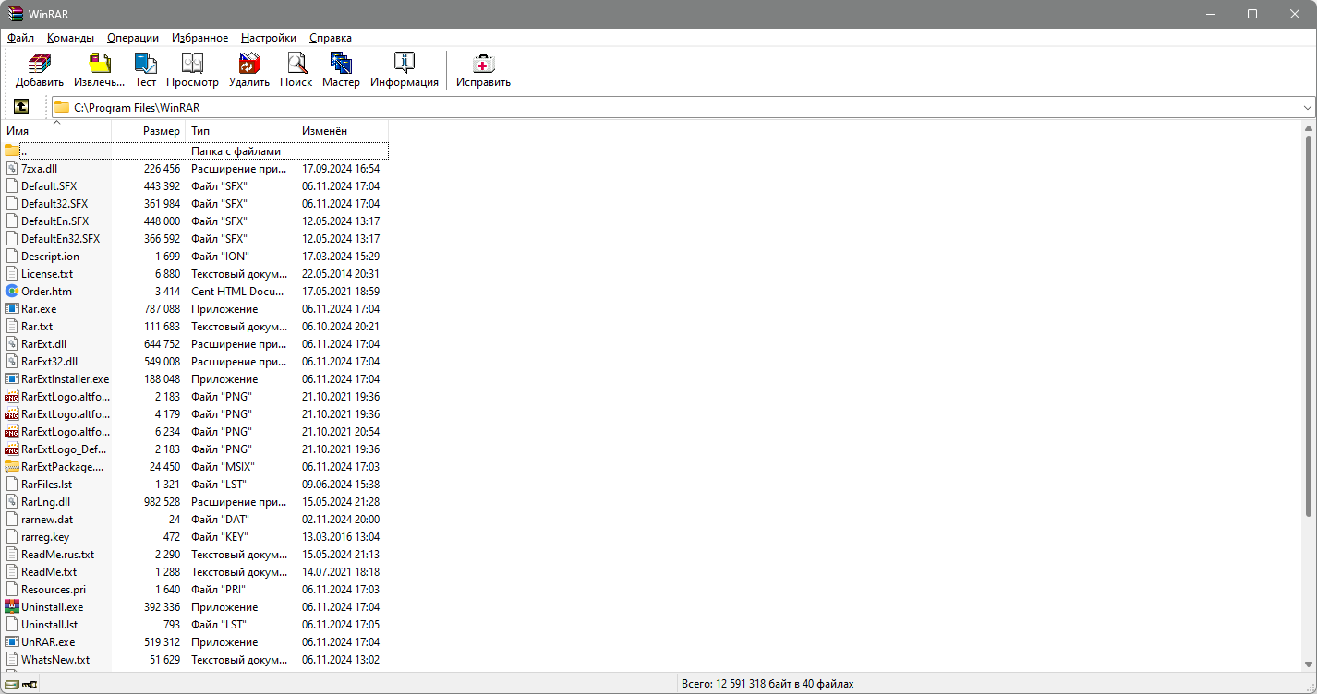
Task: Select the DefaultEn32.SFX file name
Action: tap(61, 239)
